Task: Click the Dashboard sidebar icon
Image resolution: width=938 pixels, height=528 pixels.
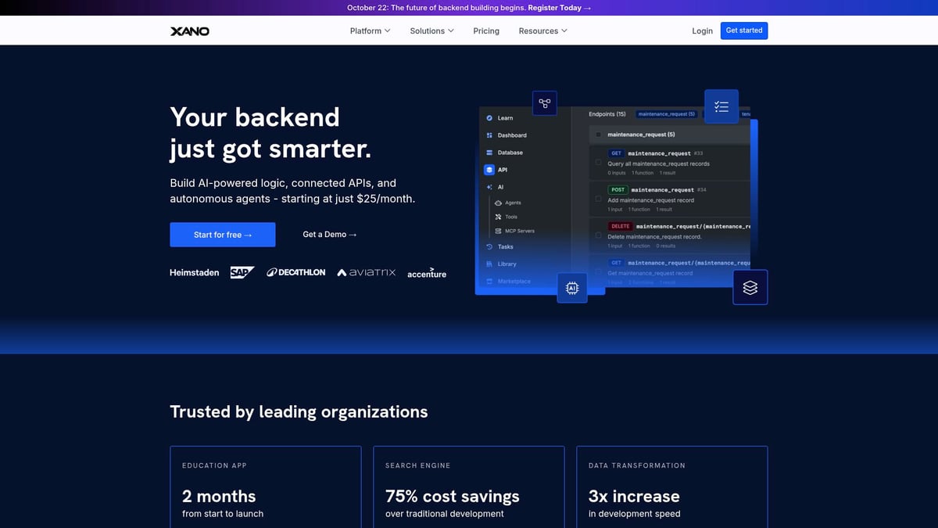Action: [x=489, y=135]
